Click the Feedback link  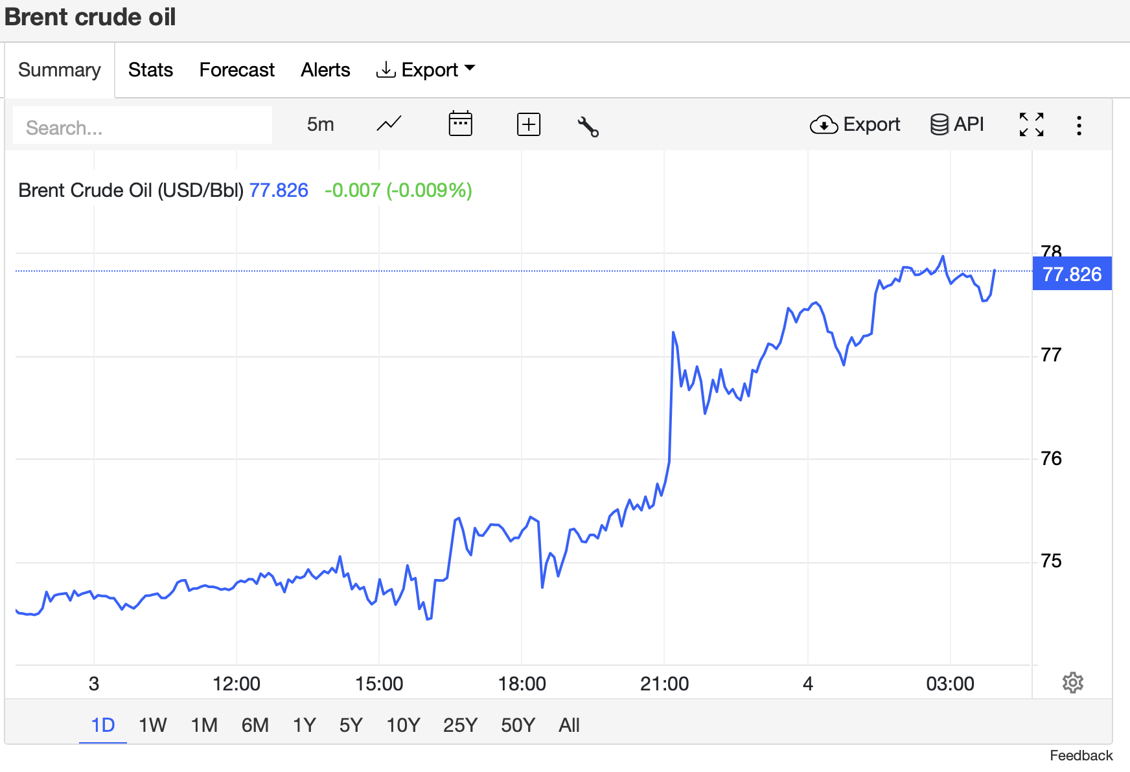[1081, 755]
